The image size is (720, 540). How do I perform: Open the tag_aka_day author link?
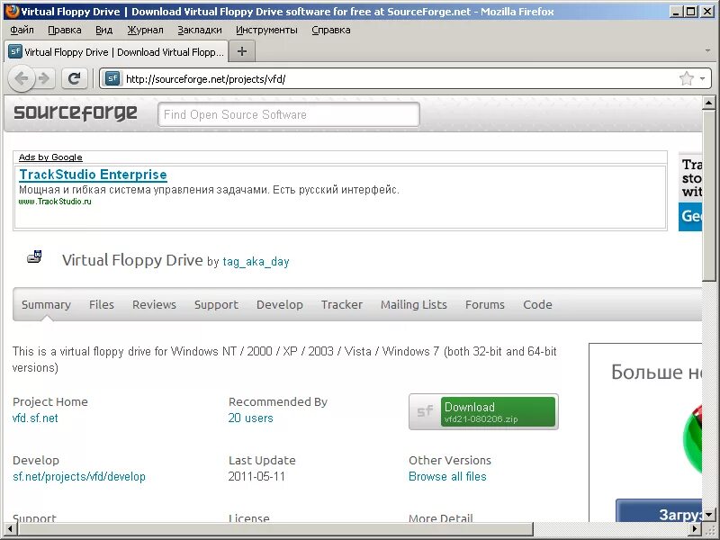point(256,262)
